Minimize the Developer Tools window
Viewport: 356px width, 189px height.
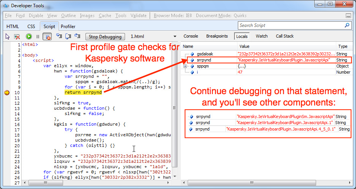tap(321, 4)
